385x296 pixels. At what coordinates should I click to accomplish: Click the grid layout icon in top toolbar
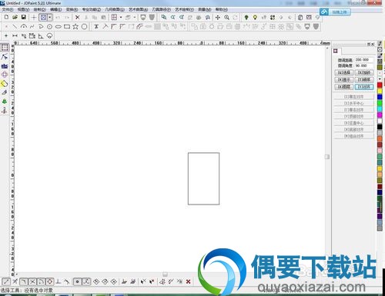114,17
